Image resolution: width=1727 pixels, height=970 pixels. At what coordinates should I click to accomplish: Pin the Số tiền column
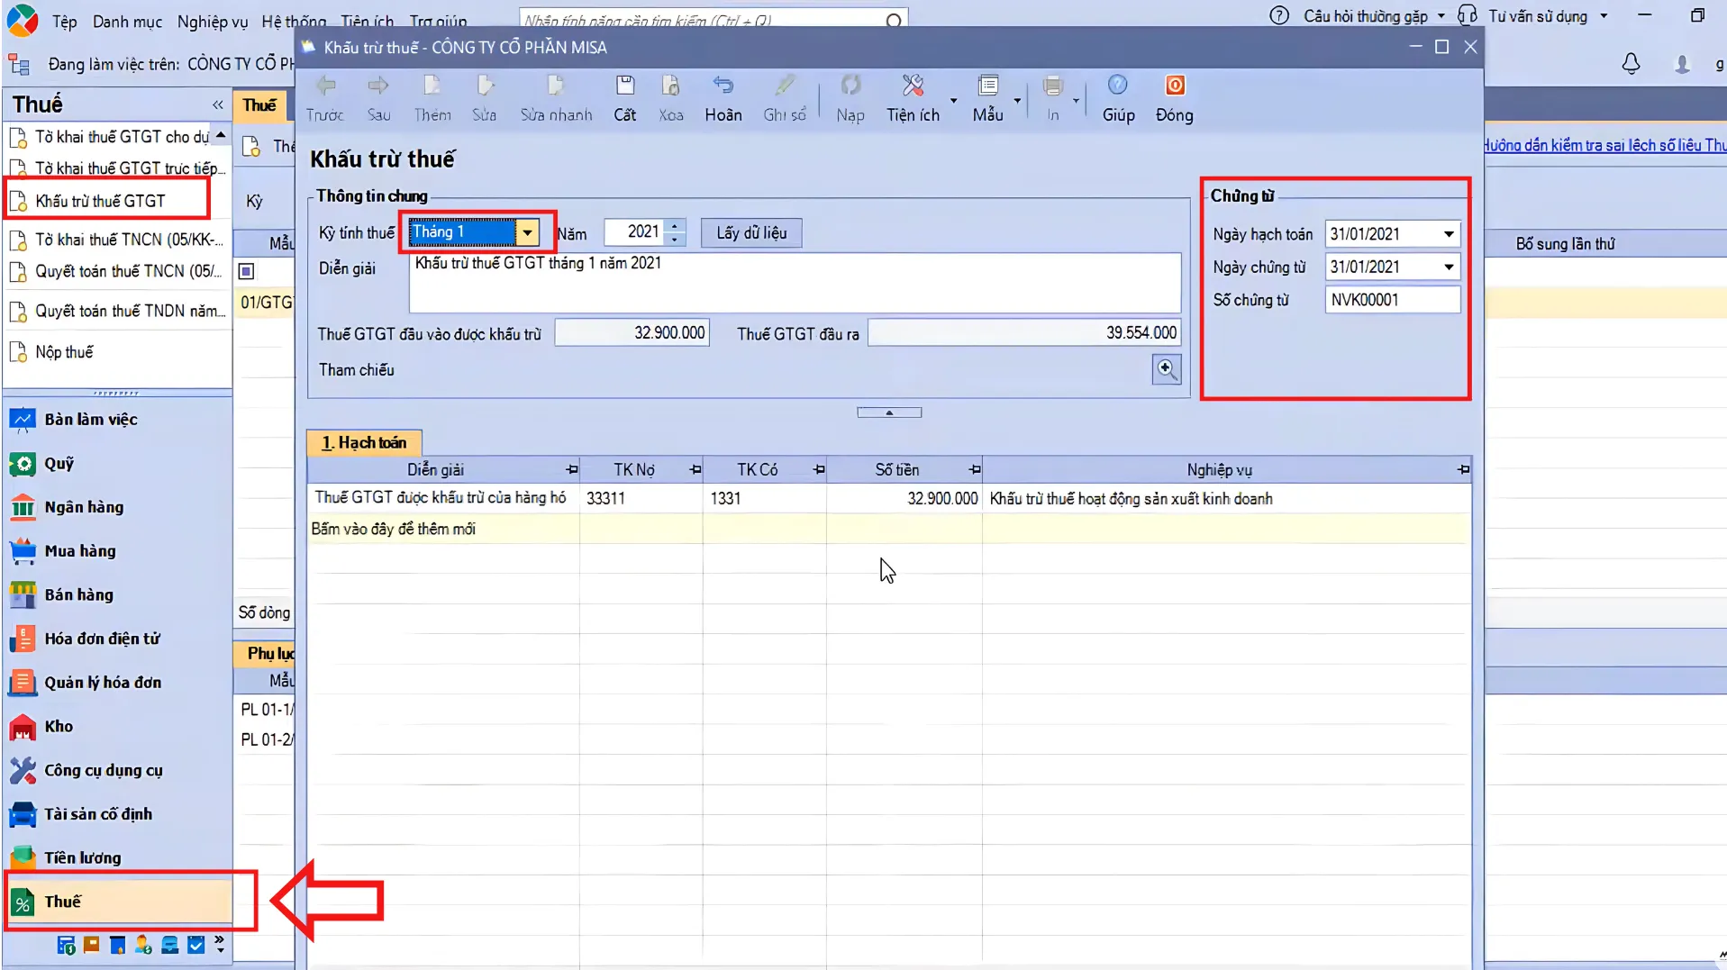click(x=974, y=469)
